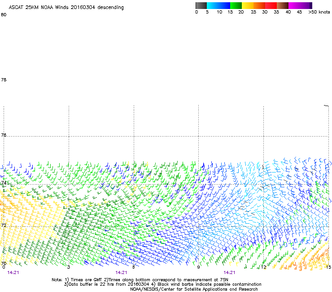Select the longitude 12 axis label
The height and width of the screenshot is (292, 332).
pyautogui.click(x=263, y=267)
